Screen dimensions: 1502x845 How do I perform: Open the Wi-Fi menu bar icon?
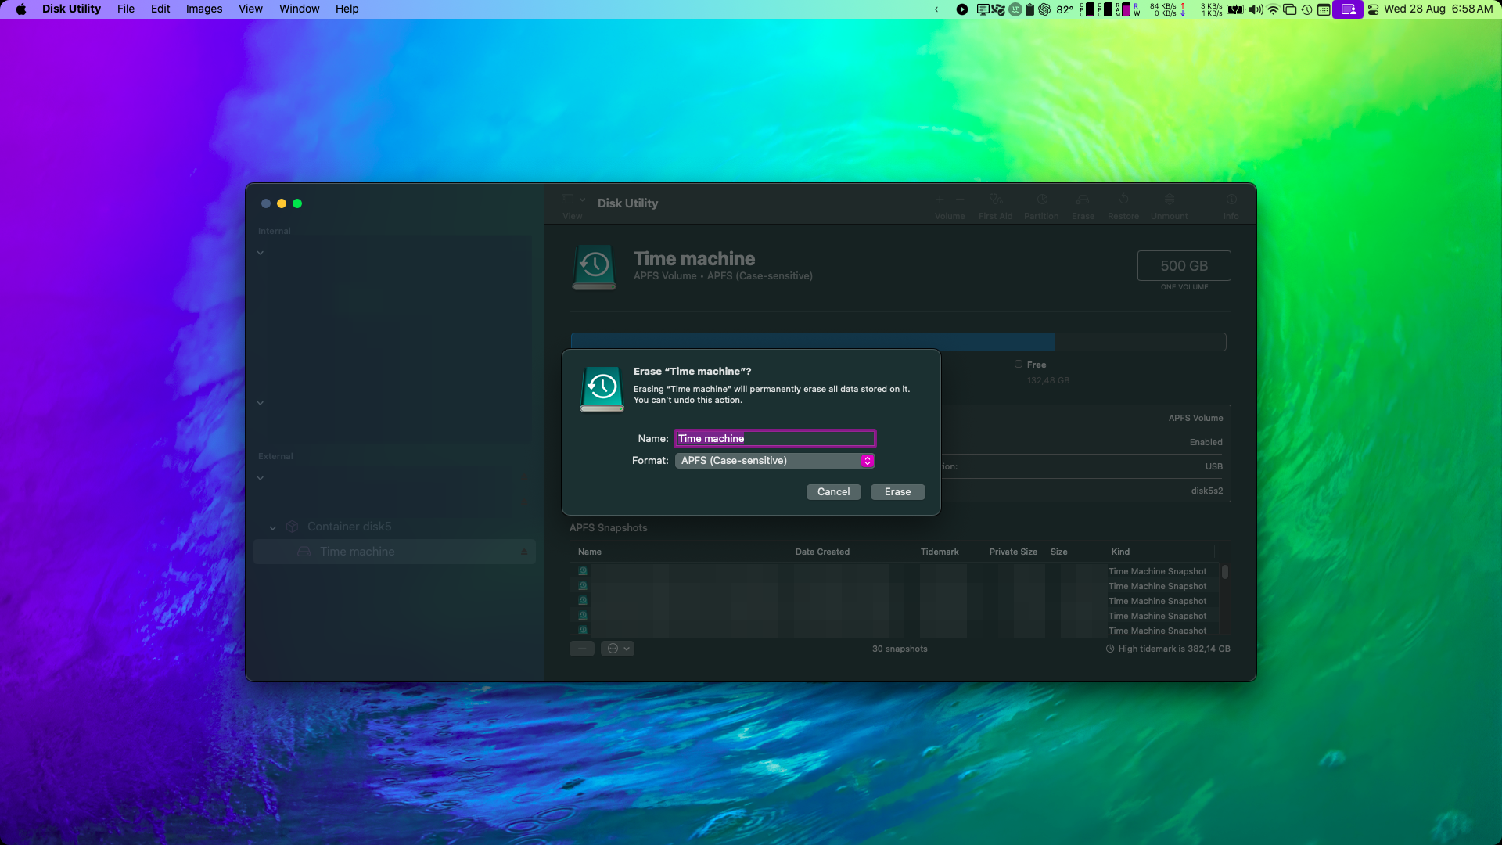tap(1273, 9)
